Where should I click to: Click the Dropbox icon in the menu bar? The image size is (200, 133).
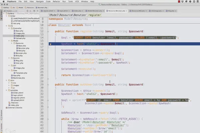click(x=183, y=1)
